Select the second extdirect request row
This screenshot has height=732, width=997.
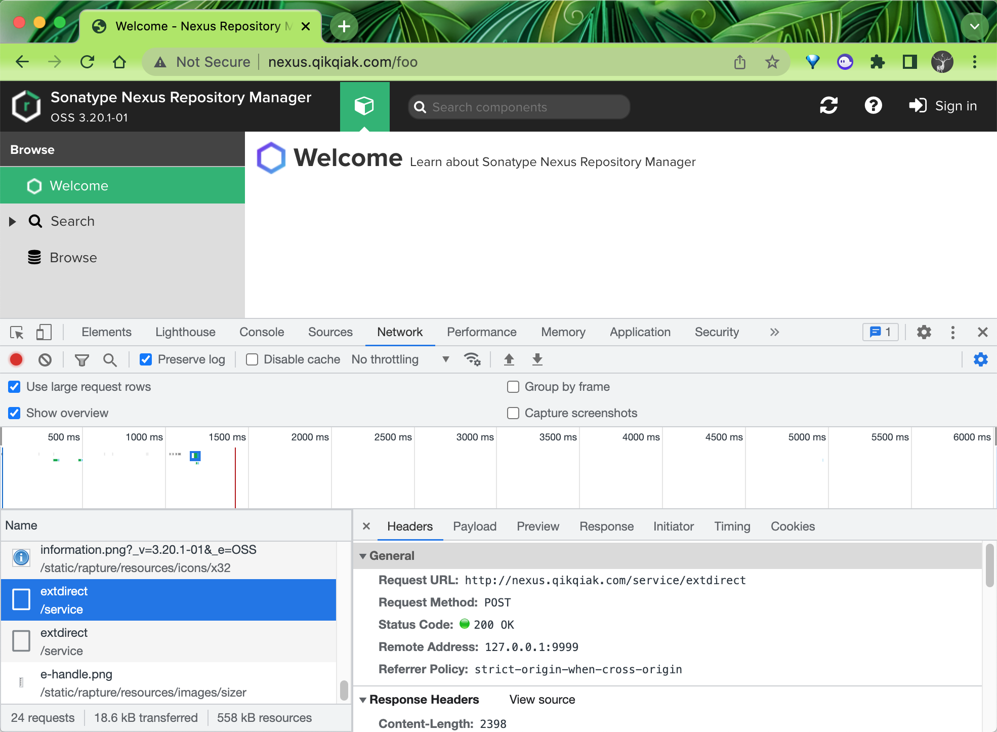click(169, 642)
